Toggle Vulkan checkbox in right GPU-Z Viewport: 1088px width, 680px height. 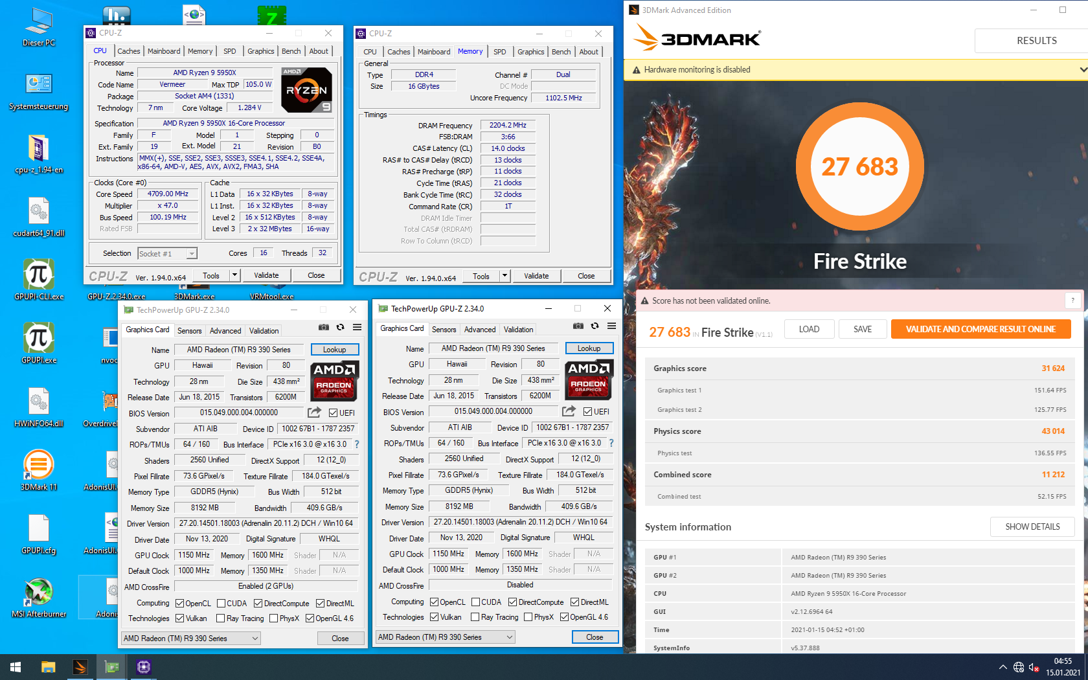(434, 617)
